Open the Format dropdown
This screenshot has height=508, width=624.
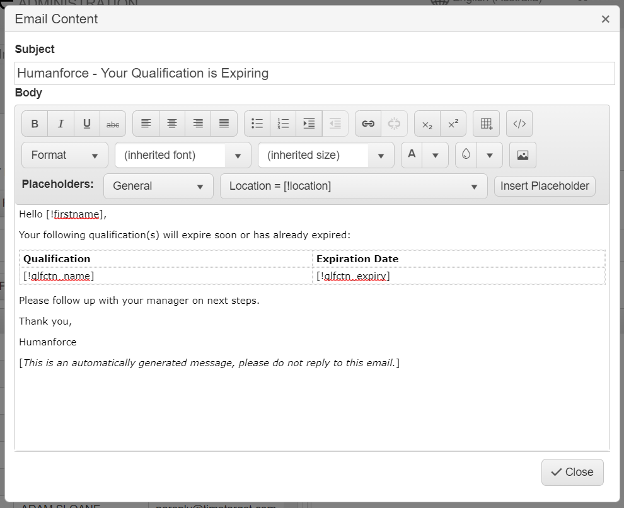[x=65, y=155]
